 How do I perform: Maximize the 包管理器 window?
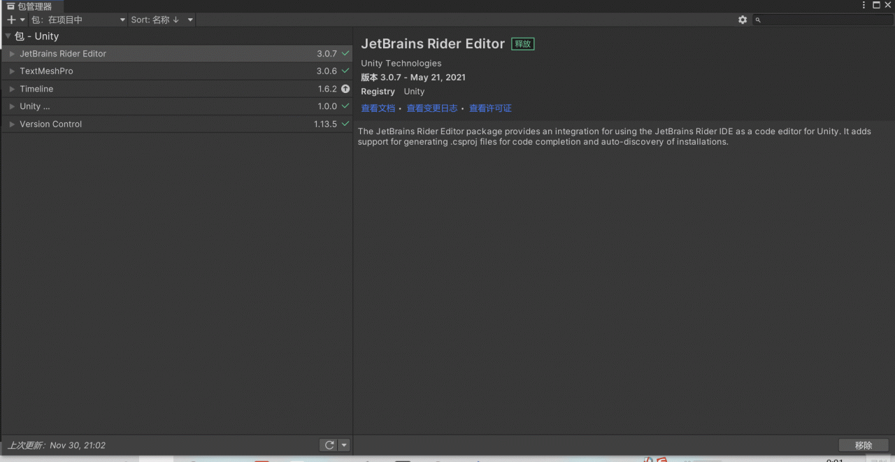coord(876,5)
